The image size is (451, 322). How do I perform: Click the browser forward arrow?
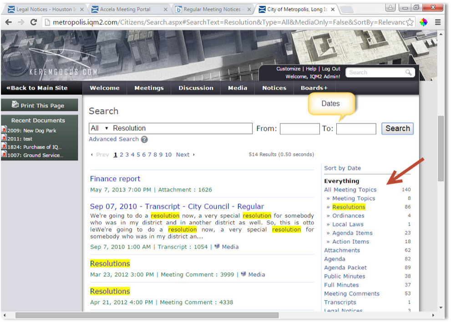pyautogui.click(x=21, y=22)
